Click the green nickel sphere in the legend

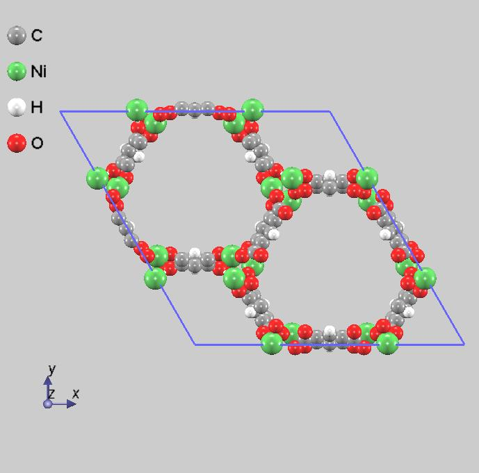point(17,72)
